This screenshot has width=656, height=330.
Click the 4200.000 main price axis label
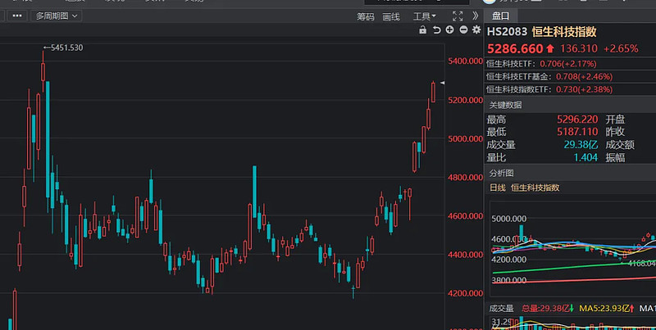click(465, 293)
